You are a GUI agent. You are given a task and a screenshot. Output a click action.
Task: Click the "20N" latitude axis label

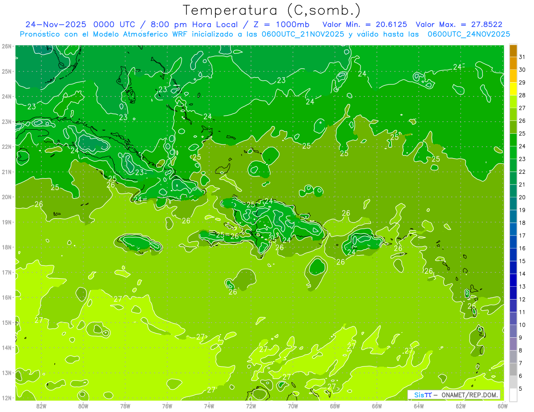point(7,197)
